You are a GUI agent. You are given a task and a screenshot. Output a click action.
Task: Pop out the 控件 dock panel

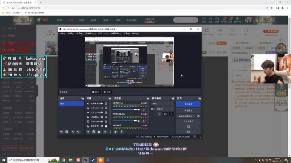pyautogui.click(x=199, y=98)
